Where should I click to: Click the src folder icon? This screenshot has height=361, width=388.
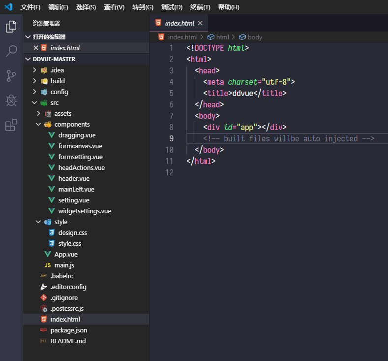tap(44, 103)
